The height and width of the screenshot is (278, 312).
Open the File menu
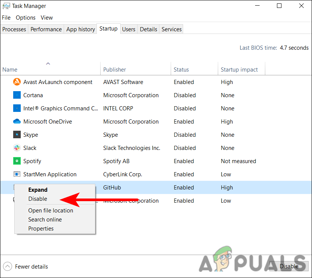[x=6, y=18]
